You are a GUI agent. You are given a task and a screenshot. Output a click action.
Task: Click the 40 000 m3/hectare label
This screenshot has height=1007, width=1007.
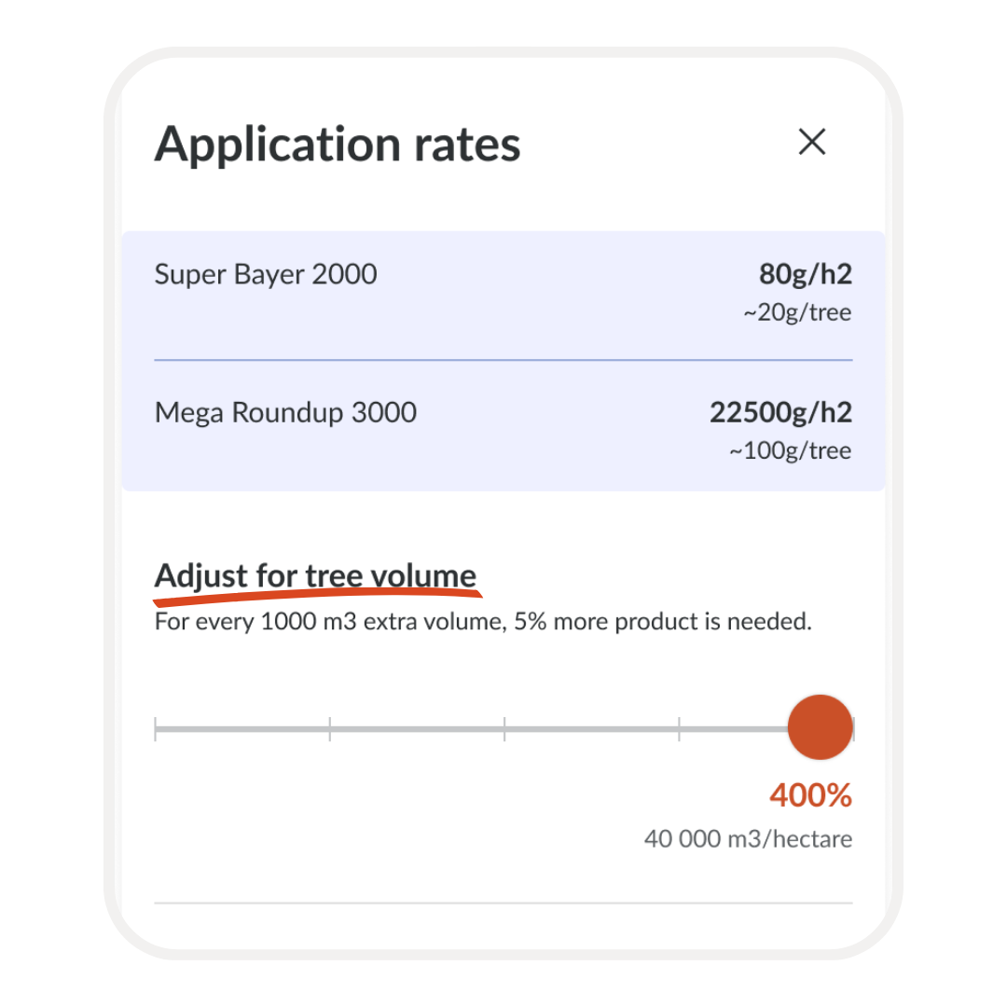click(748, 839)
